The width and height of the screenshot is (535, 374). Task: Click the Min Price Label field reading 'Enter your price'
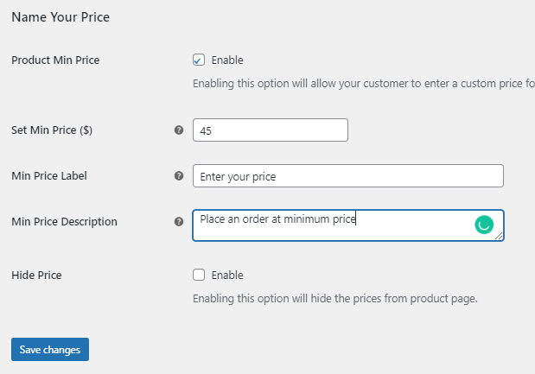coord(348,176)
